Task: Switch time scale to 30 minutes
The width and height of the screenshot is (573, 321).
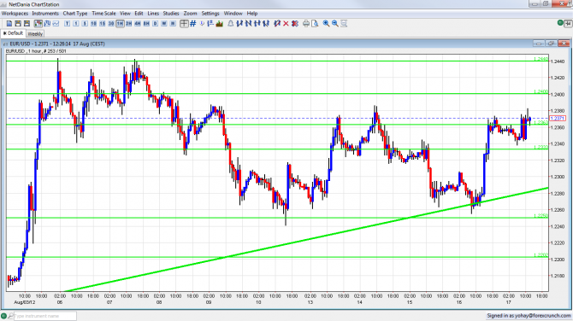Action: (111, 23)
